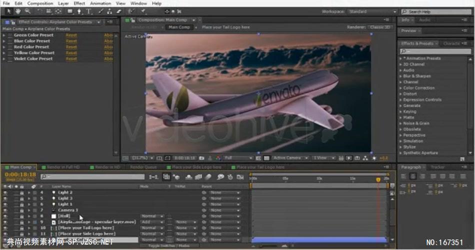Reset the Red Color Preset effect

coord(71,47)
